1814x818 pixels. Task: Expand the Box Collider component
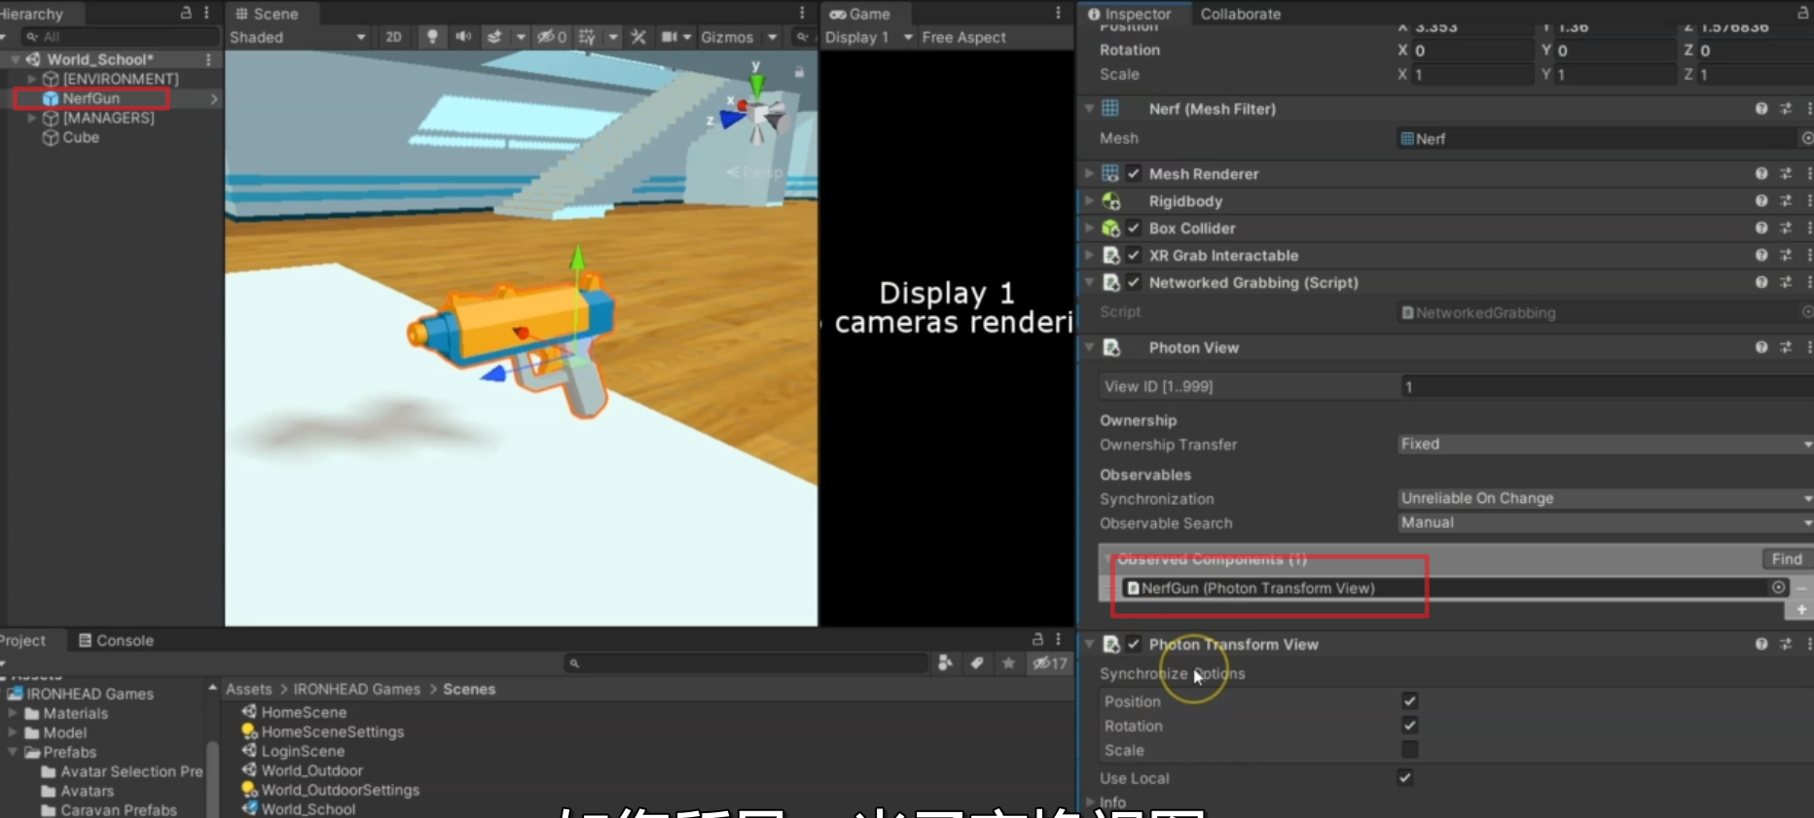click(1089, 229)
